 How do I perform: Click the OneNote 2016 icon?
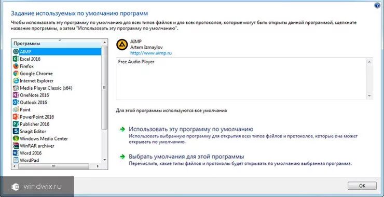pos(16,95)
